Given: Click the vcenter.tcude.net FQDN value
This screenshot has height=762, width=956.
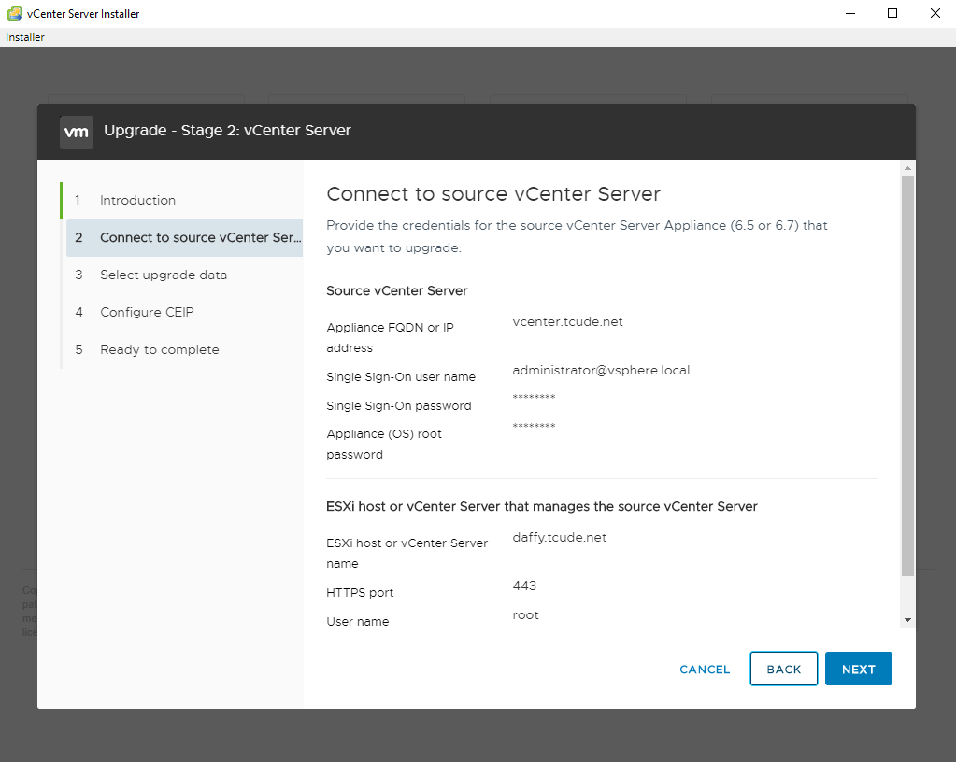Looking at the screenshot, I should [x=567, y=321].
